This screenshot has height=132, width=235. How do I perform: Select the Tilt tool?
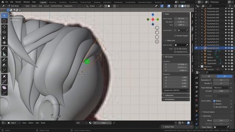4,81
